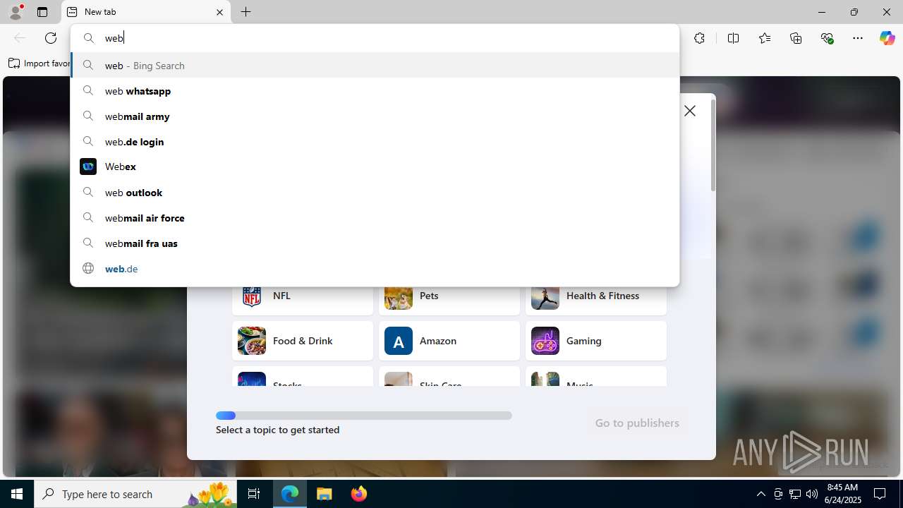Open the taskbar clock and date

click(844, 494)
